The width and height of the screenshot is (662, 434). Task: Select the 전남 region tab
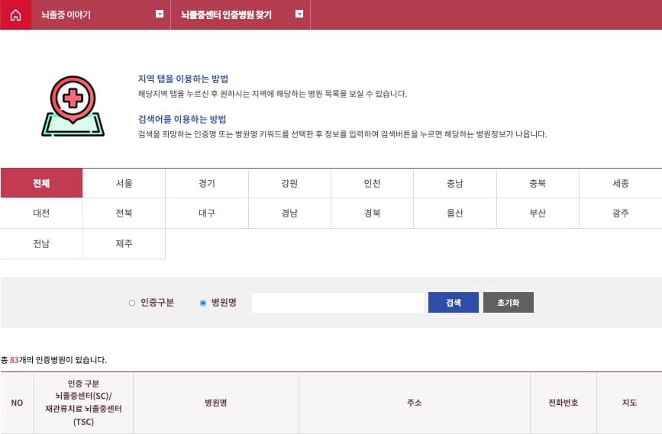(41, 243)
